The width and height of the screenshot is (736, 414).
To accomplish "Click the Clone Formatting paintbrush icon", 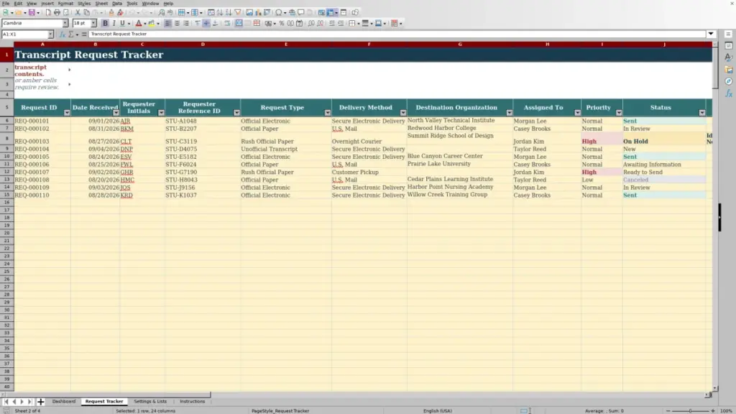I will 111,13.
